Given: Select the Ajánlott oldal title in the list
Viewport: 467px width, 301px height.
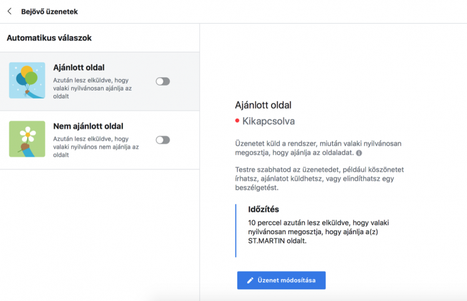Looking at the screenshot, I should coord(79,67).
